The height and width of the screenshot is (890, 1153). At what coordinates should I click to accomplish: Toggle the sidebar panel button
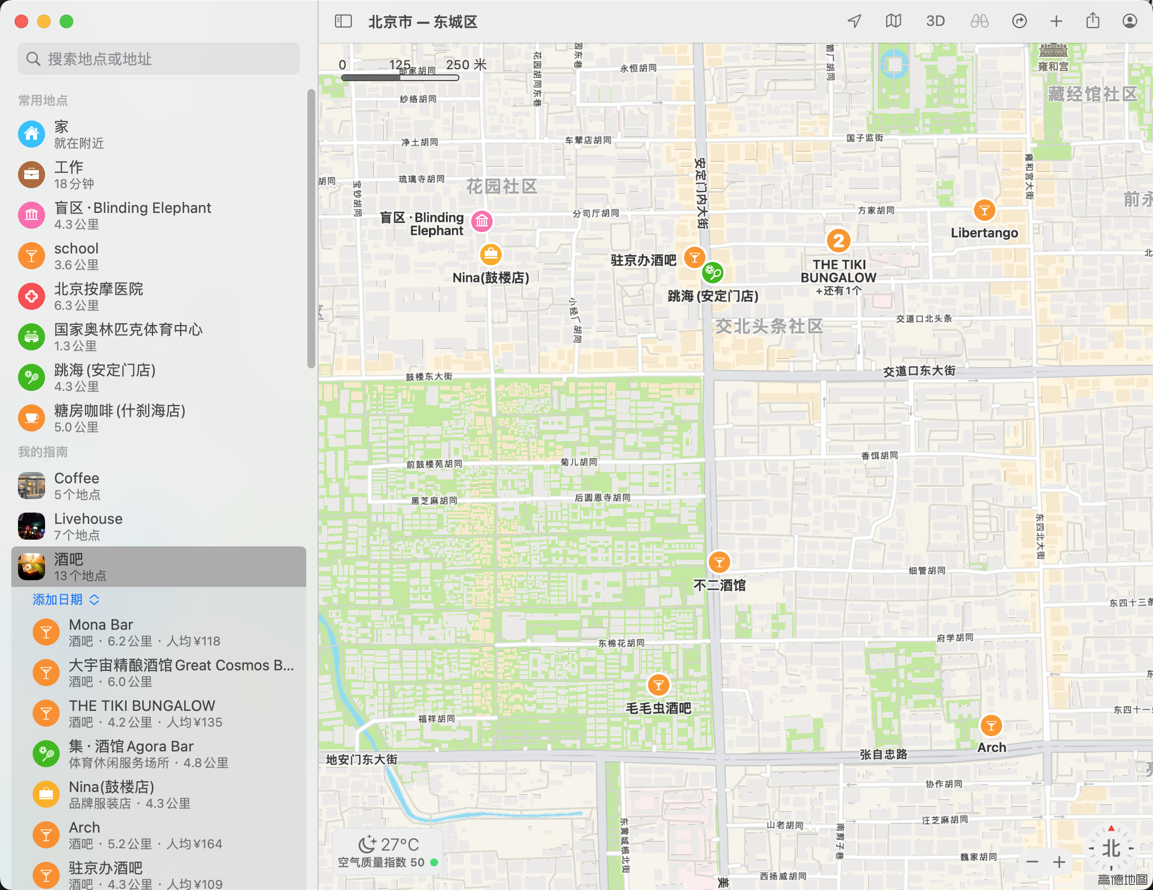click(x=343, y=21)
